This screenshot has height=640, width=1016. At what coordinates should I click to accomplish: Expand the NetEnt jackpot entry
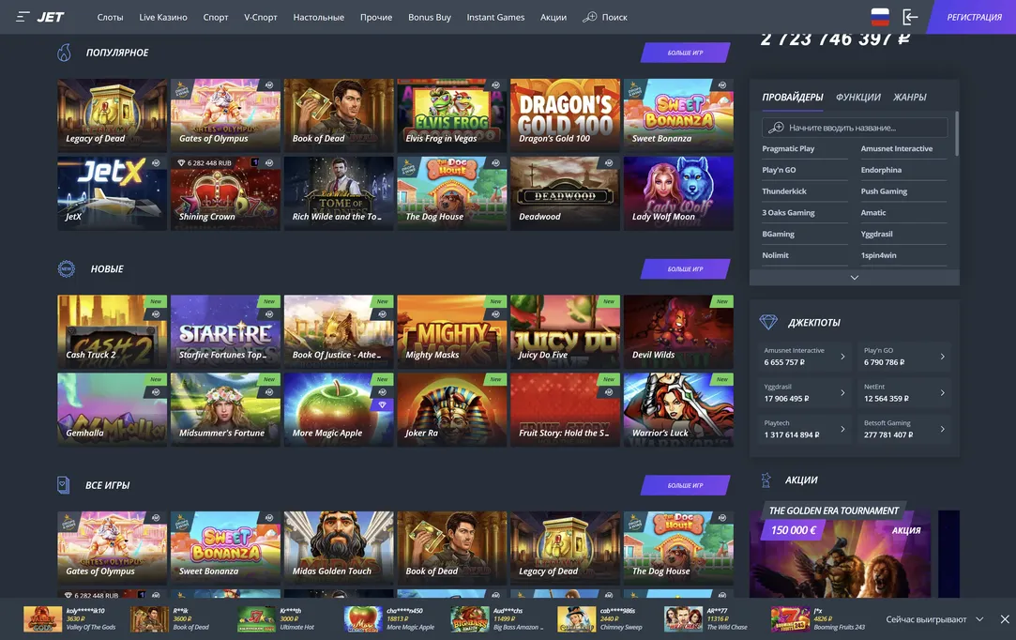tap(942, 392)
